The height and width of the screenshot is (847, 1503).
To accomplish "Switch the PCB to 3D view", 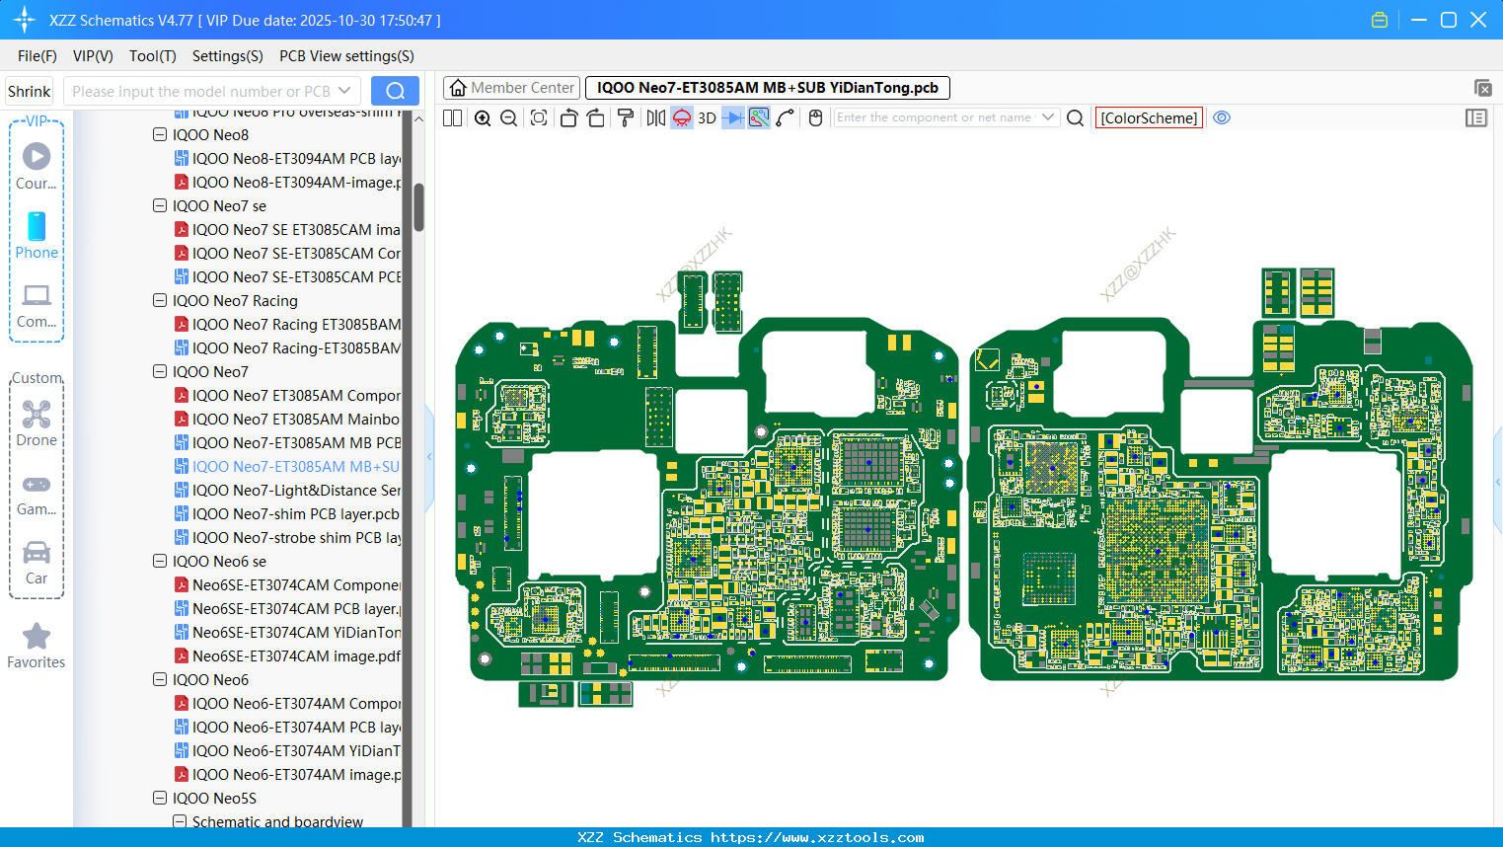I will click(707, 117).
